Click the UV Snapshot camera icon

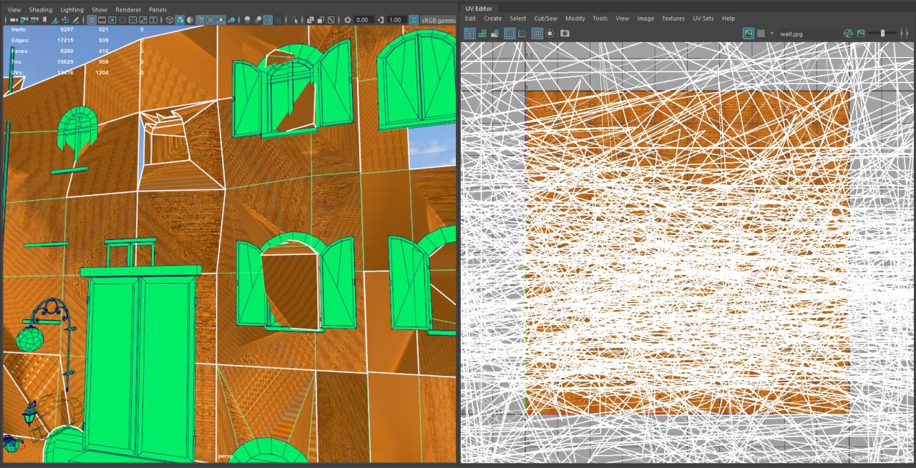pyautogui.click(x=565, y=33)
